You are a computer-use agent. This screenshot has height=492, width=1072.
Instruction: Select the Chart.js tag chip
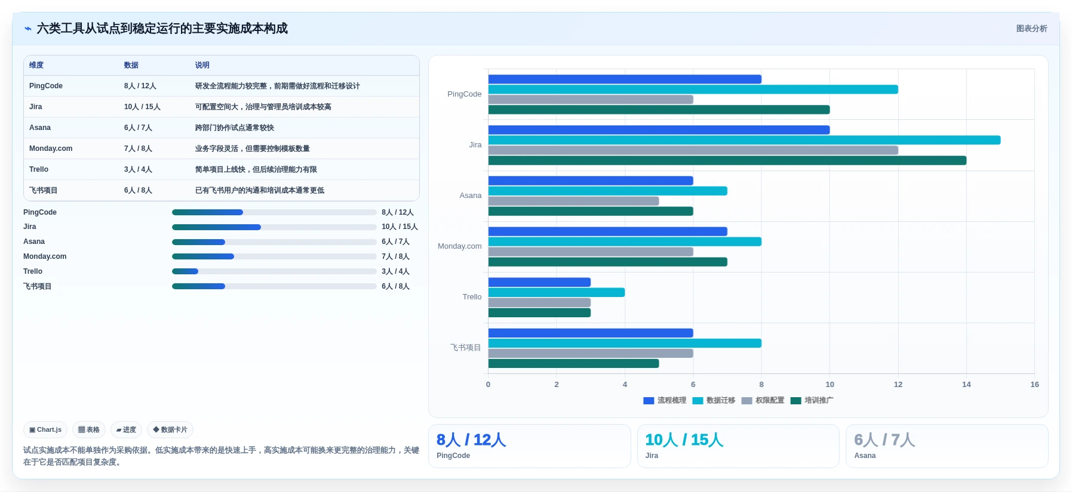[45, 429]
